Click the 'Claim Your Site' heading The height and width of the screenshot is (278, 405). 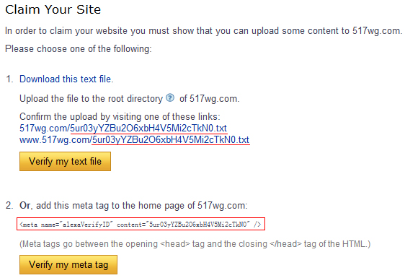point(53,10)
